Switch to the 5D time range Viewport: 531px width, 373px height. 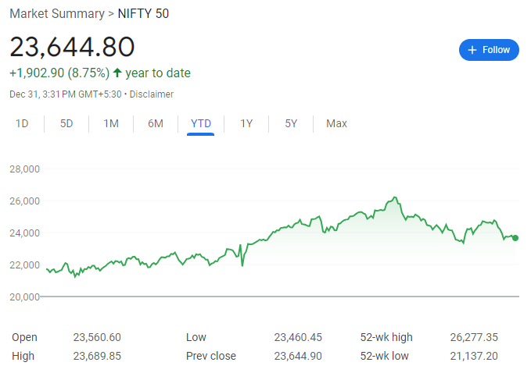coord(66,123)
